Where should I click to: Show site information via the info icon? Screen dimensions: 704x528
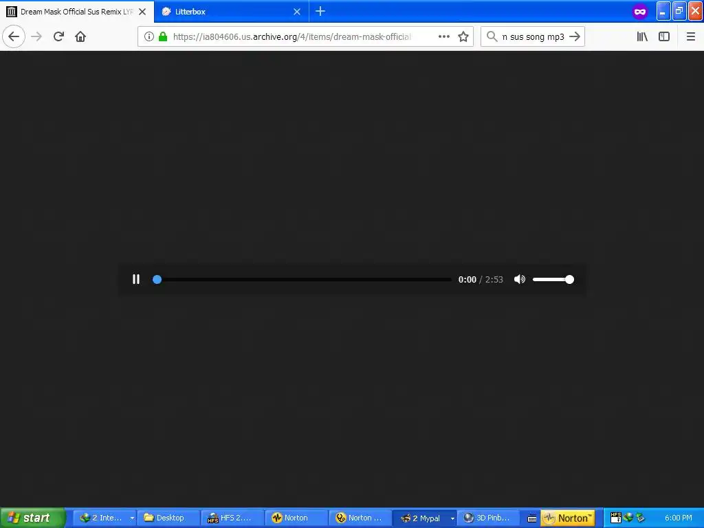[148, 36]
